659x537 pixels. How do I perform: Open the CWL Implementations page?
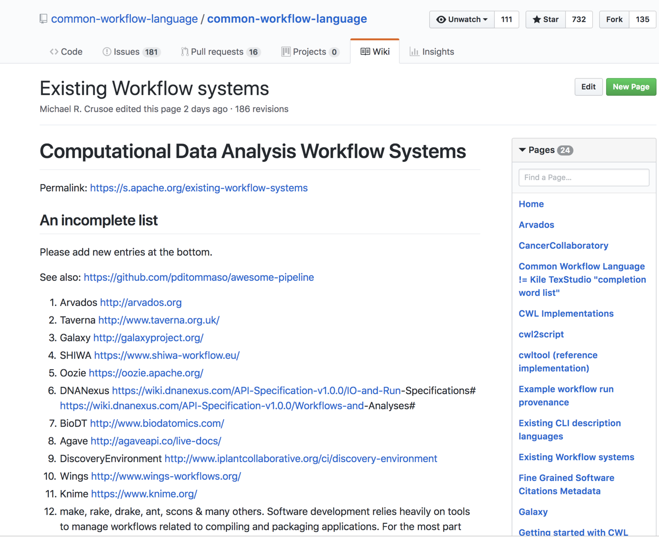[566, 313]
